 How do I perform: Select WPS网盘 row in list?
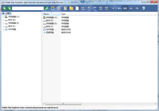50,30
